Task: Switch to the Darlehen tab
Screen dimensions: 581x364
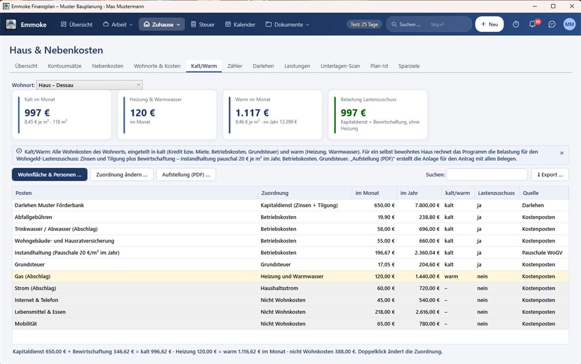Action: click(264, 66)
